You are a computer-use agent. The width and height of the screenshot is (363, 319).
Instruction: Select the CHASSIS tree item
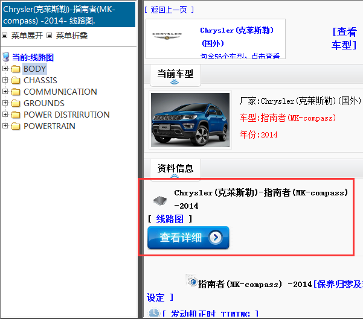40,80
